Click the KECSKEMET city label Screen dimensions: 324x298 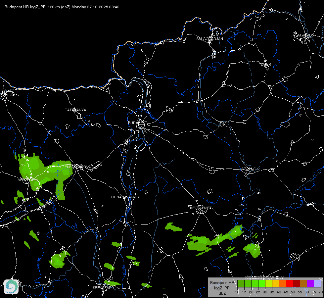click(x=201, y=208)
